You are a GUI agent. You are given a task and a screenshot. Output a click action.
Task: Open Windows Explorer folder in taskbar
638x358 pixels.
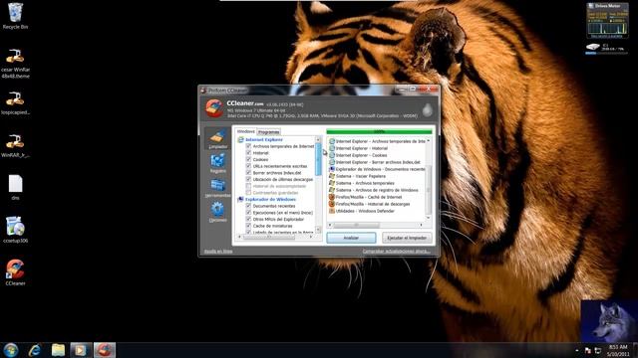tap(58, 350)
